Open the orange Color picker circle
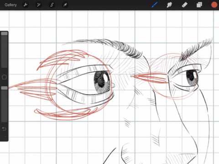 [x=214, y=5]
